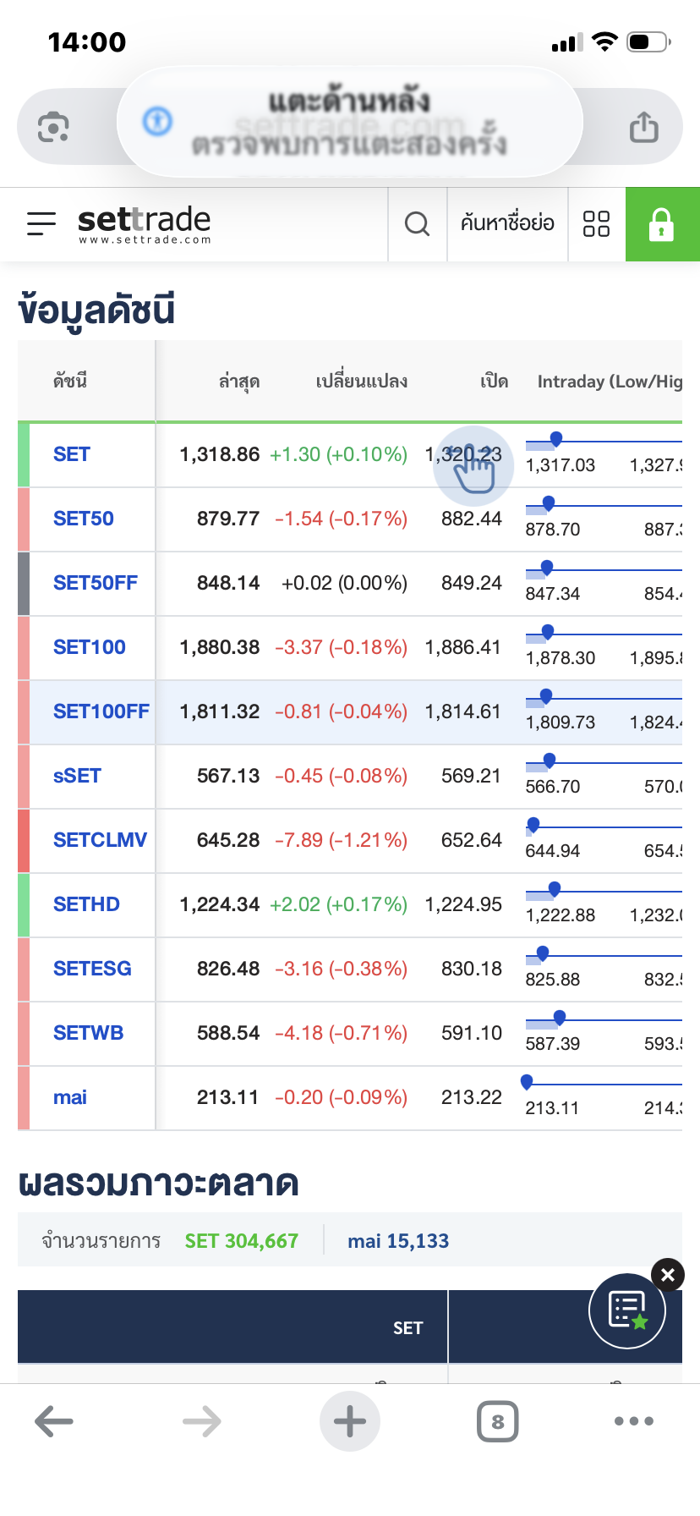Tap the magnifier search icon

417,224
